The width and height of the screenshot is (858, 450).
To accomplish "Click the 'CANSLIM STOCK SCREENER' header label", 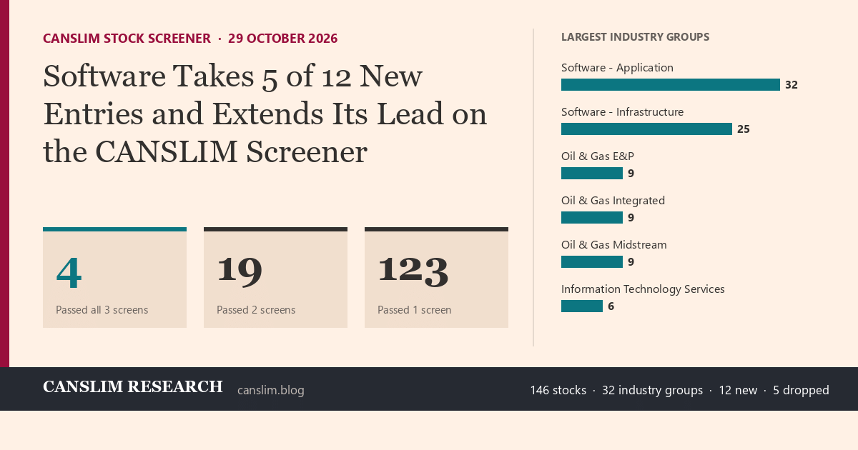I will 127,39.
